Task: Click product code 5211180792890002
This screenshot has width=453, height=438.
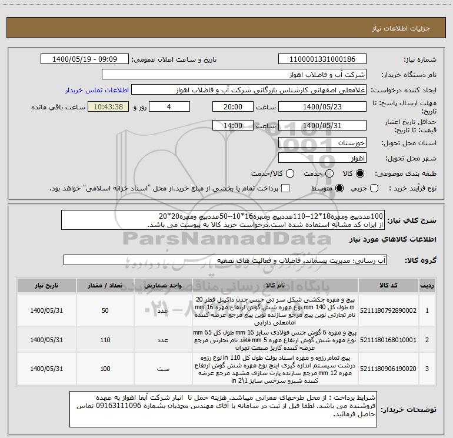Action: click(388, 310)
